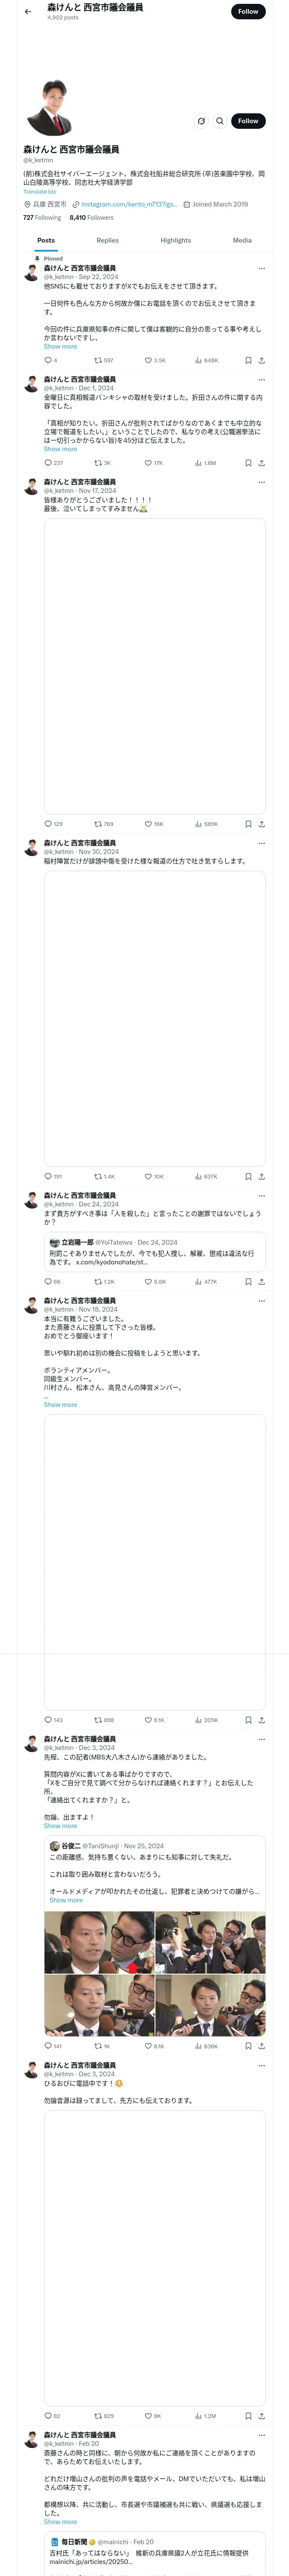
Task: Expand "Show more" on the Dec 1 post
Action: coord(60,449)
